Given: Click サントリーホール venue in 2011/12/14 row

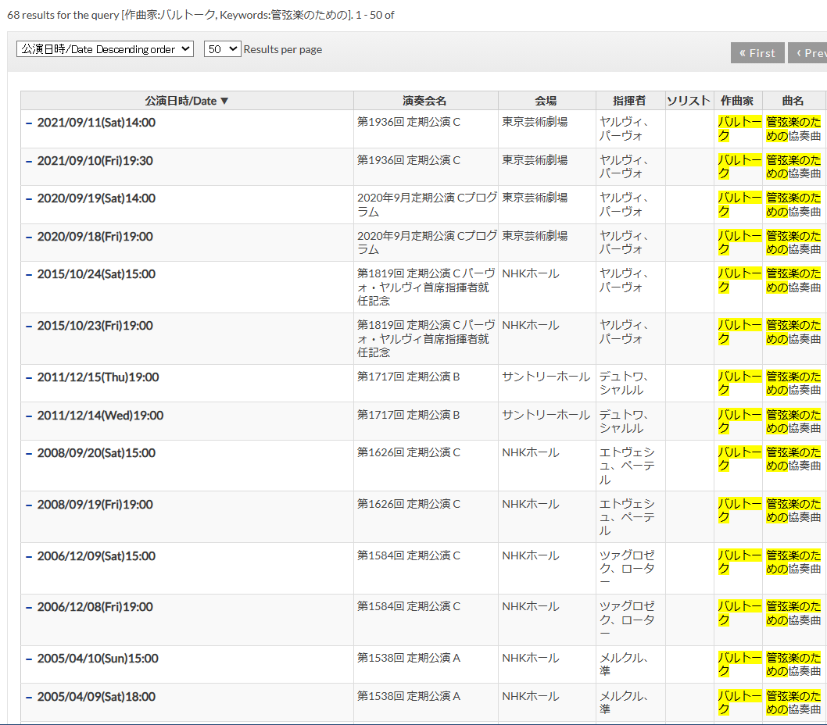Looking at the screenshot, I should tap(546, 415).
